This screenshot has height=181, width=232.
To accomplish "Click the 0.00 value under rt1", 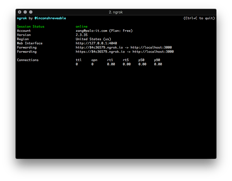I will [x=111, y=64].
